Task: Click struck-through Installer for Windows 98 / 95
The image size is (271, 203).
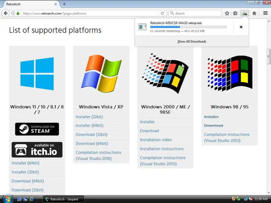Action: tap(211, 117)
